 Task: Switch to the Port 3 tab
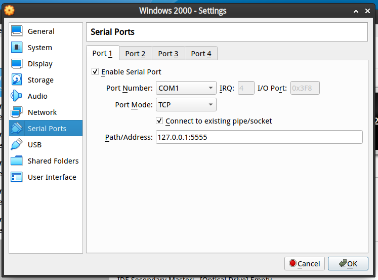tap(169, 54)
